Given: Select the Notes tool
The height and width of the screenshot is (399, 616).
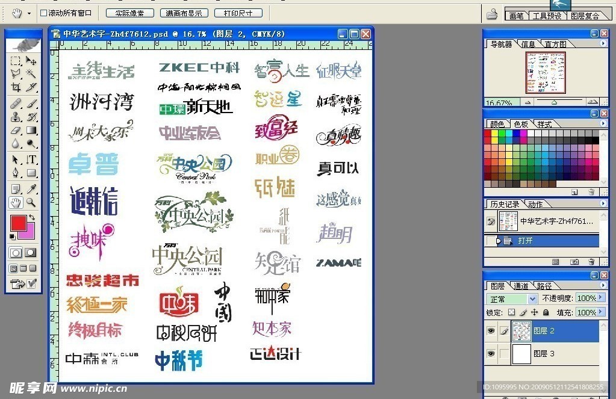Looking at the screenshot, I should (16, 190).
